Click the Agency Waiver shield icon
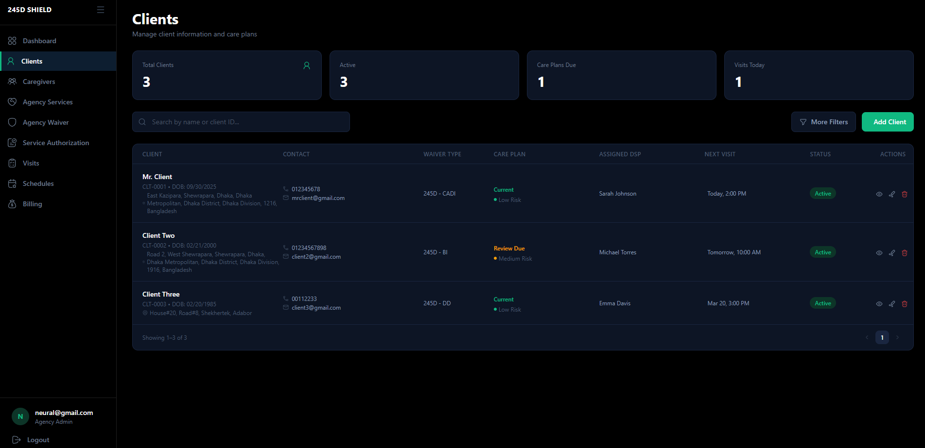 click(12, 122)
